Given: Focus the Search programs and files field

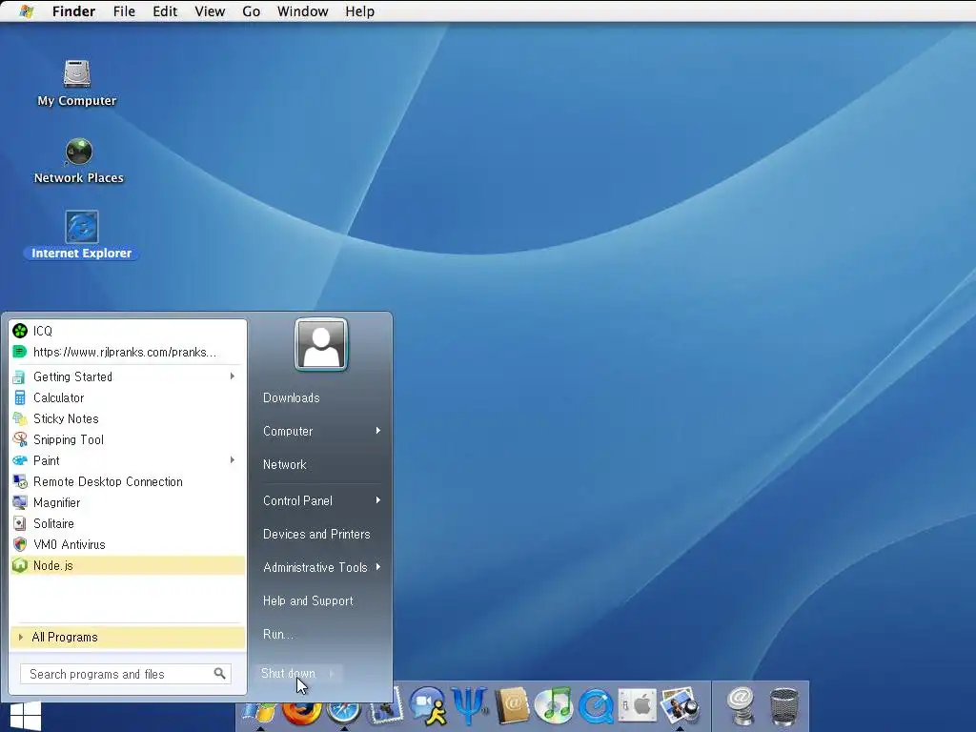Looking at the screenshot, I should tap(126, 674).
